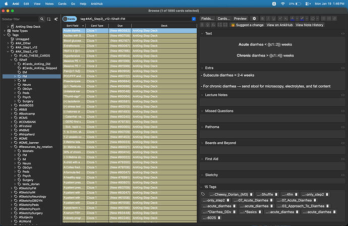This screenshot has width=348, height=226.
Task: Apply highlight color with marker swatch button
Action: [302, 19]
